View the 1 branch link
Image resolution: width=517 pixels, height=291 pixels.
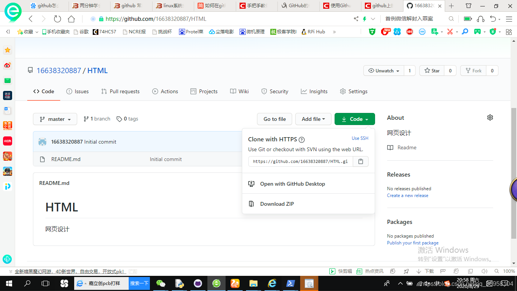(x=97, y=119)
